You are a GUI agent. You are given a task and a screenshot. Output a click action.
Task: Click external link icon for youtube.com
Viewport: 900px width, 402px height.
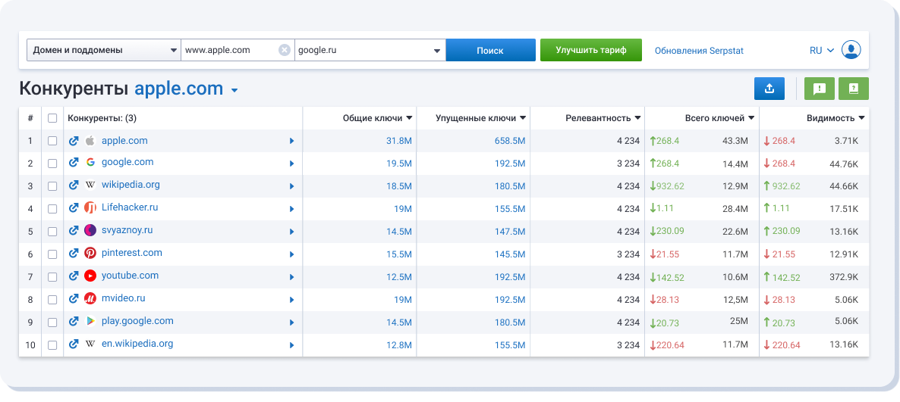point(74,276)
